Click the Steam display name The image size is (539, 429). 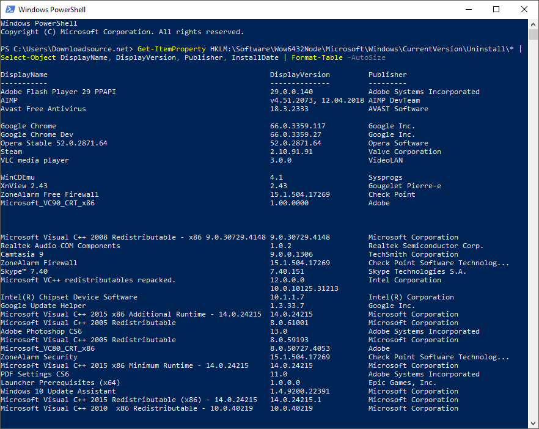[12, 152]
